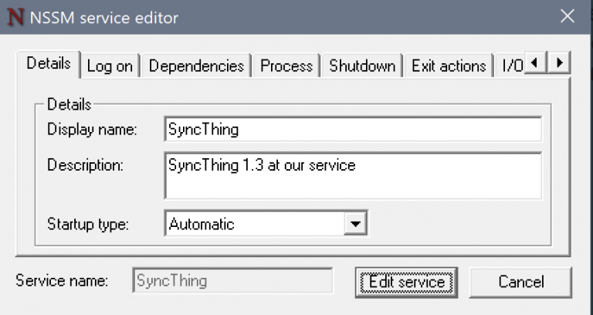Switch to the Exit actions tab
Screen dimensions: 593x315
(449, 66)
